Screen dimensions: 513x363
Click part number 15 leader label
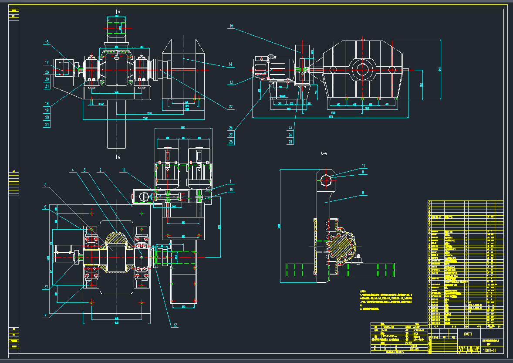click(231, 26)
